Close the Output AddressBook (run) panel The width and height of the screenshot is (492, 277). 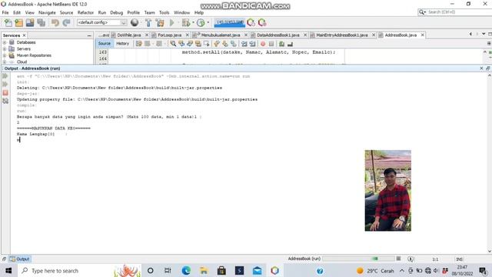tap(481, 68)
